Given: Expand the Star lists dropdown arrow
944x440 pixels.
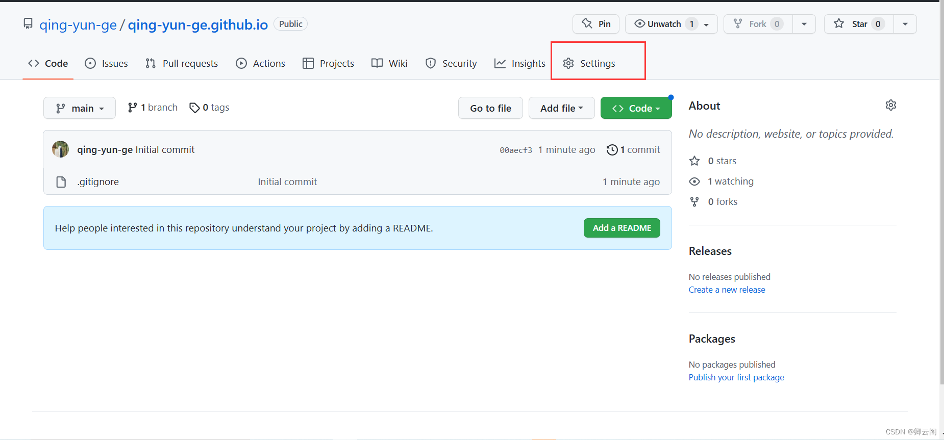Looking at the screenshot, I should 905,24.
